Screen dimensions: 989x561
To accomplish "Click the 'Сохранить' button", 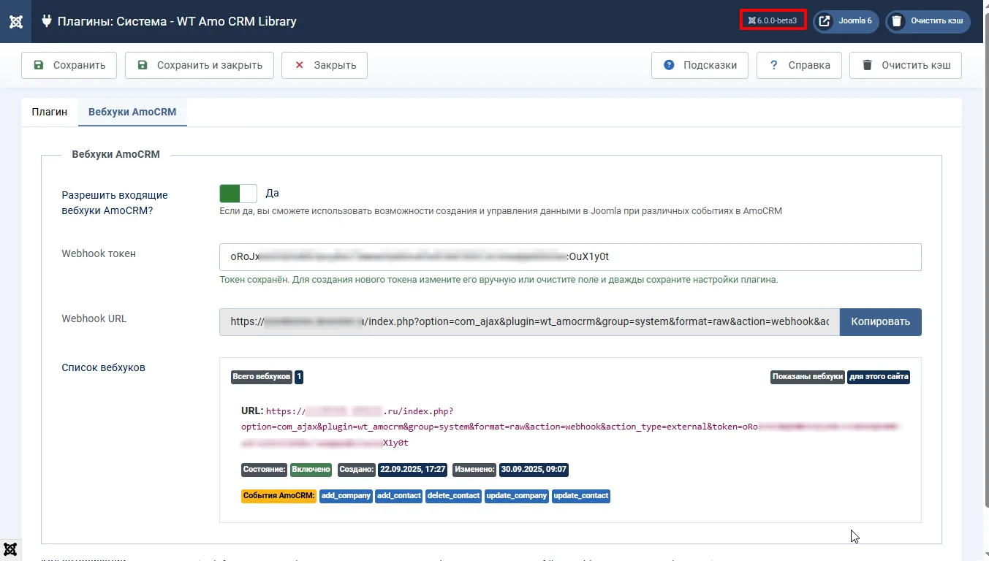I will coord(69,65).
